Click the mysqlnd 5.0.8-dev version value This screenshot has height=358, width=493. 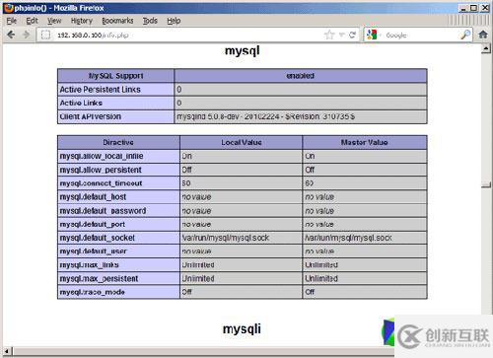[265, 116]
